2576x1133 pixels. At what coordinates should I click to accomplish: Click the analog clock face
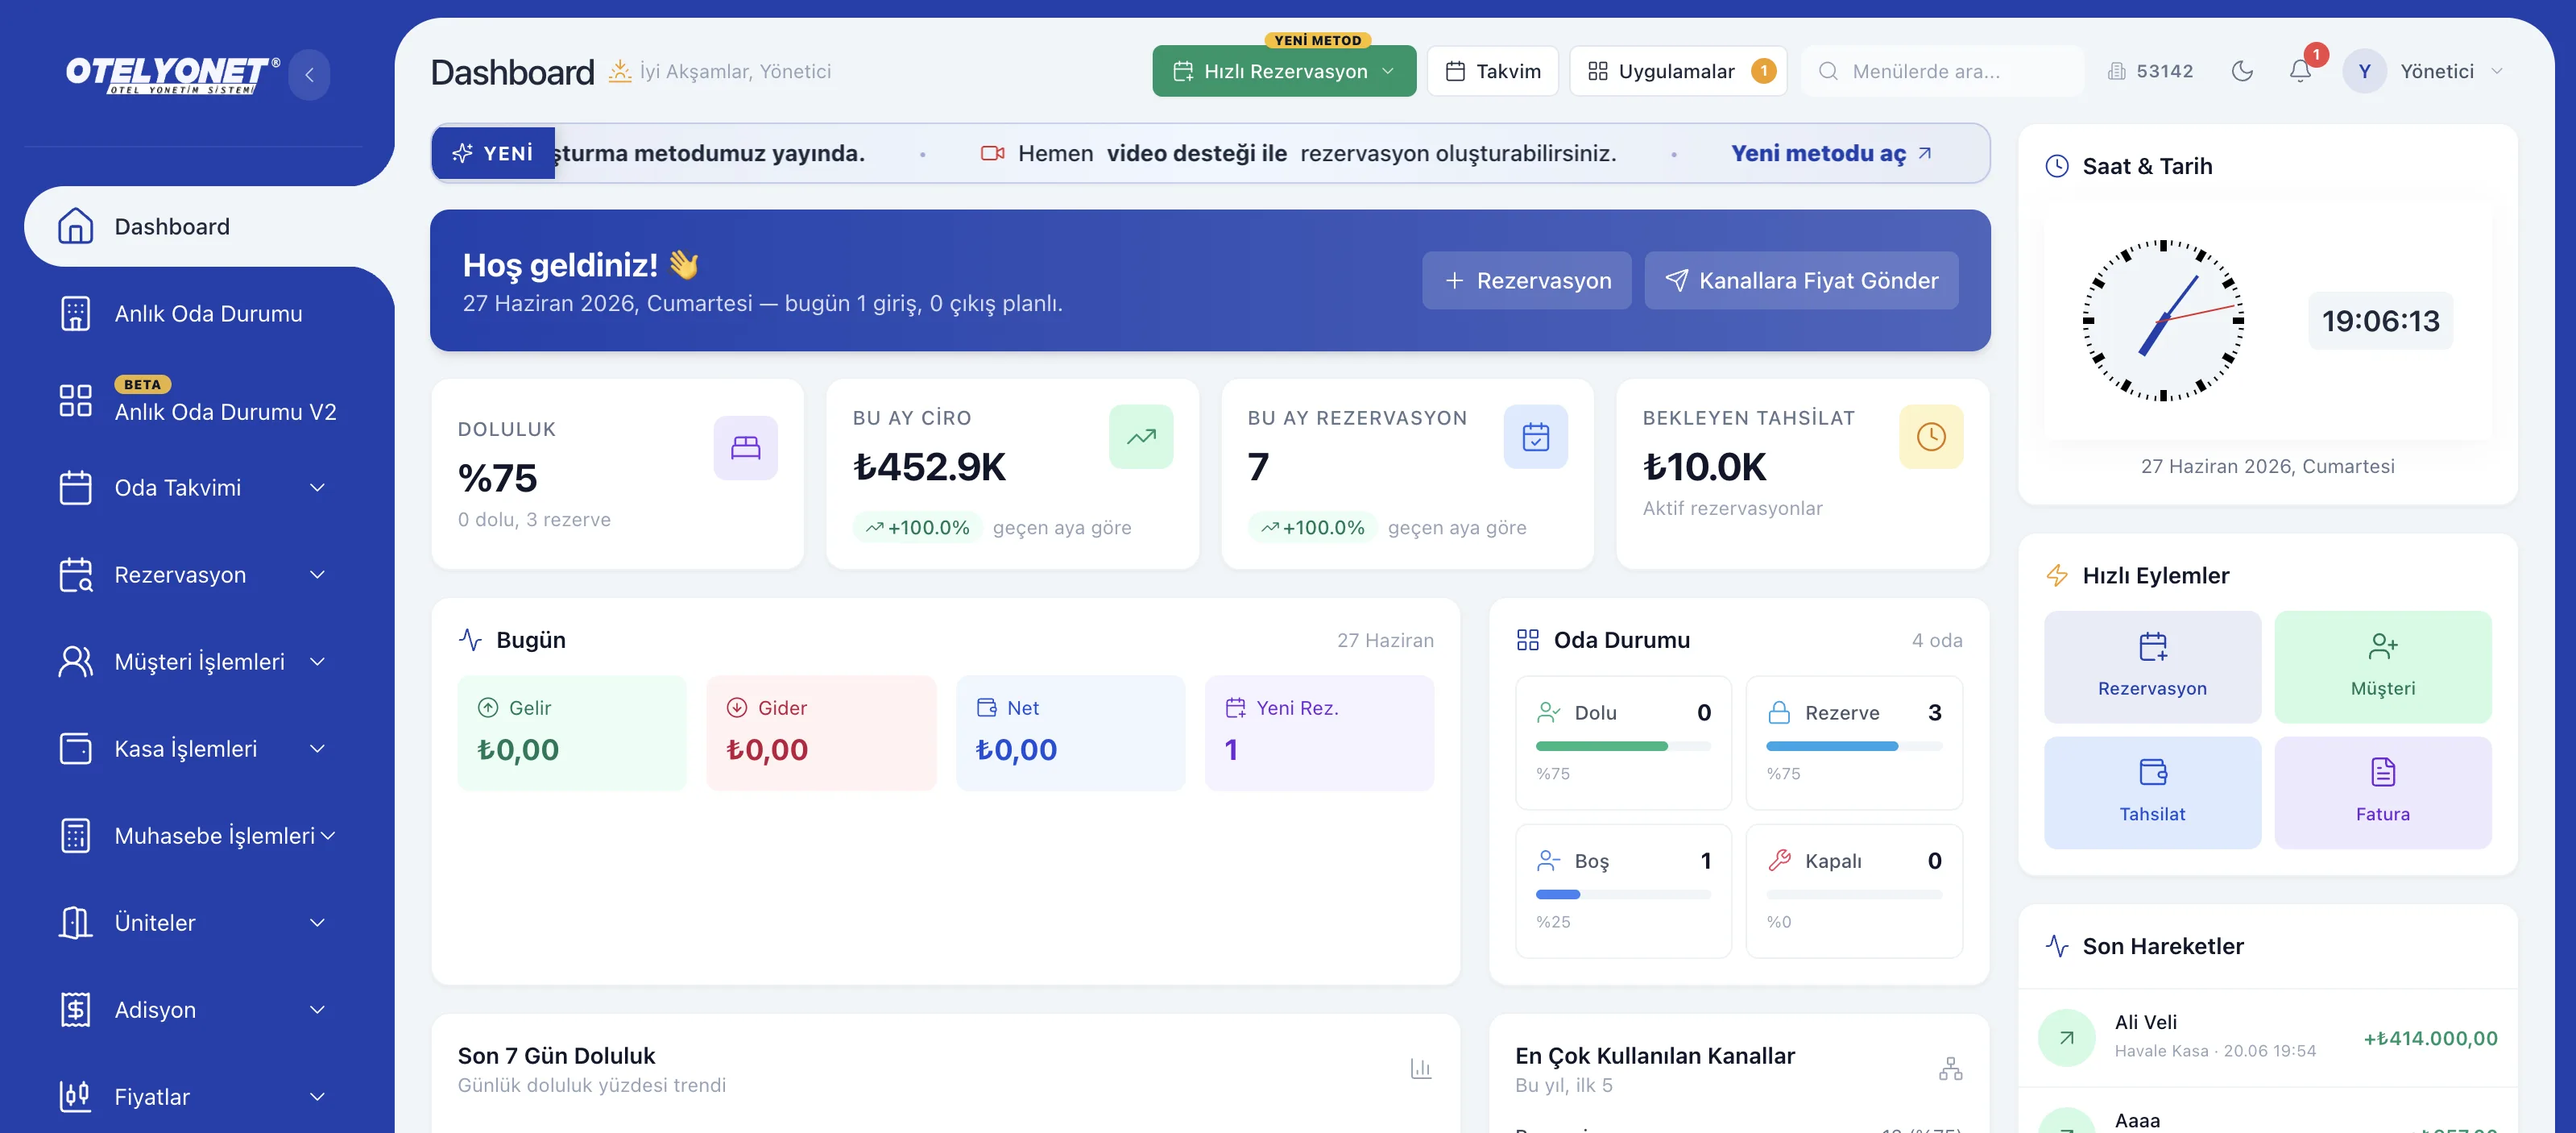[x=2163, y=320]
